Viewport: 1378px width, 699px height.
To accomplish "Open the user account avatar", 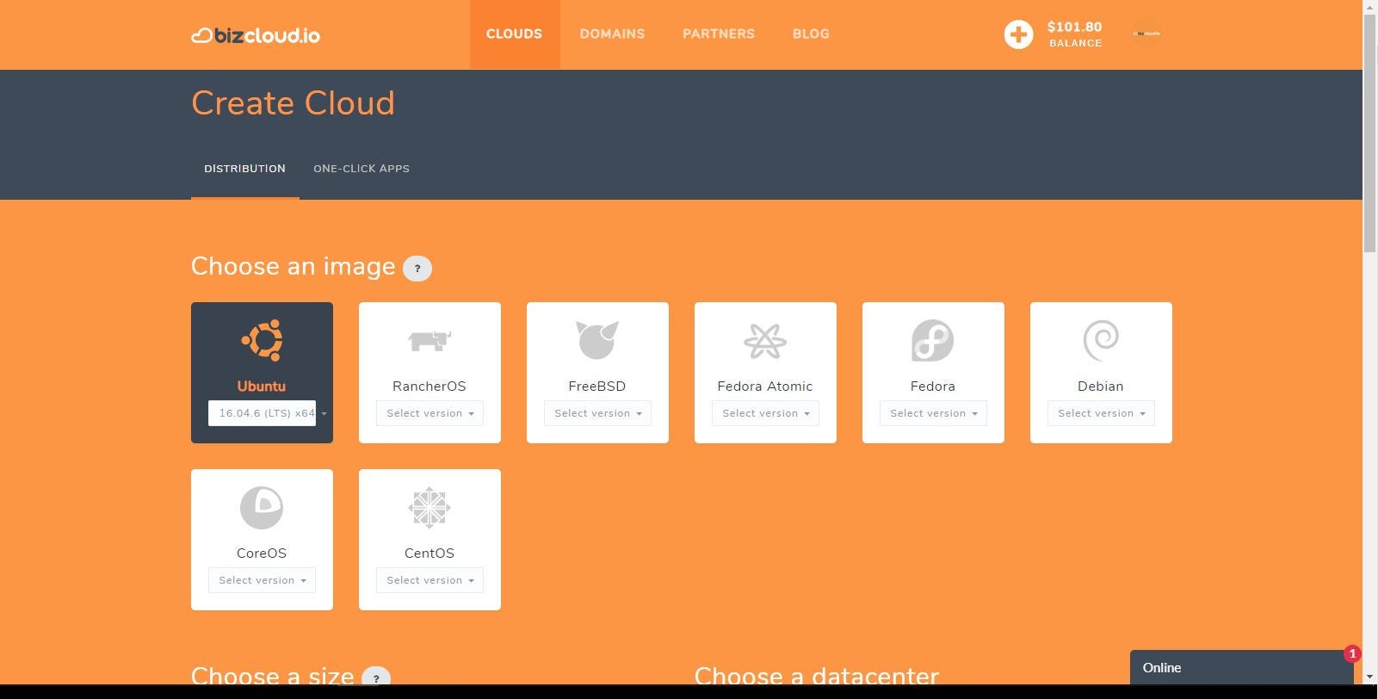I will click(1146, 34).
